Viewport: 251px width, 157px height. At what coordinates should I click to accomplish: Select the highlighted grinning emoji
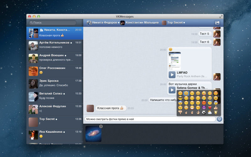[x=186, y=93]
